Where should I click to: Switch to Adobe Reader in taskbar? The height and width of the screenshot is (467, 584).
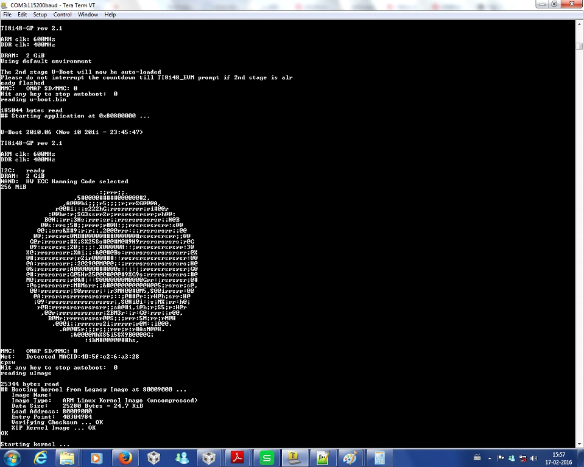click(x=237, y=458)
